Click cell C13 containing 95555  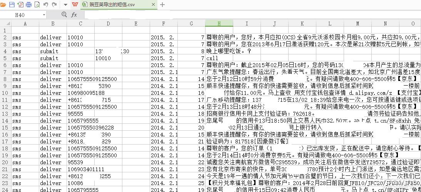tap(80, 114)
